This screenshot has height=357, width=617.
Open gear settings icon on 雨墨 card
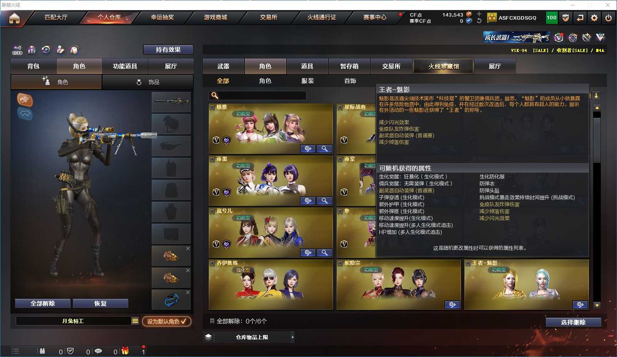tap(308, 201)
